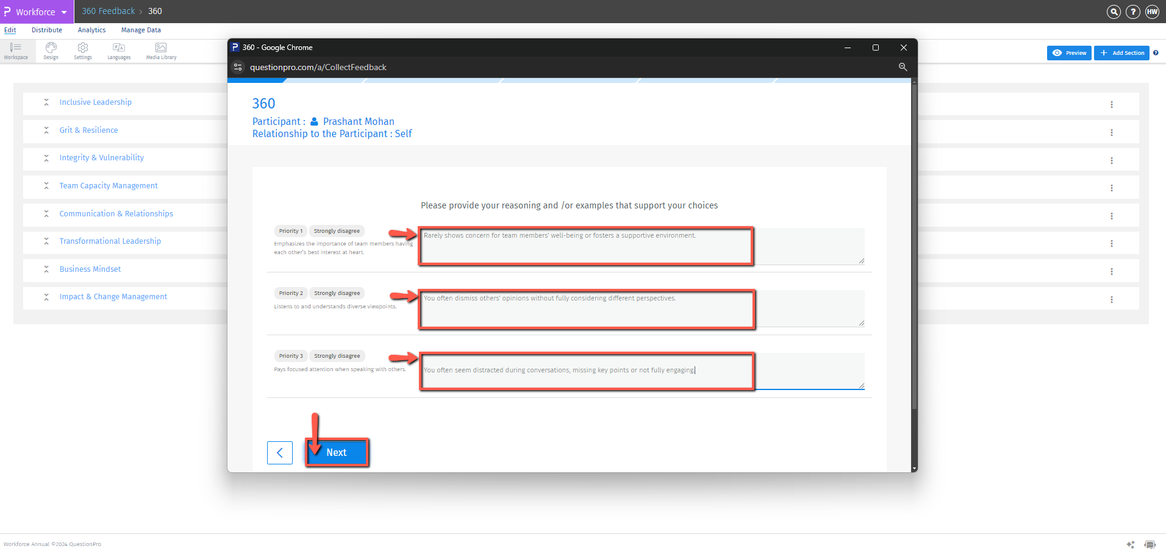Image resolution: width=1166 pixels, height=554 pixels.
Task: Click the popup window vertical scrollbar
Action: (x=914, y=247)
